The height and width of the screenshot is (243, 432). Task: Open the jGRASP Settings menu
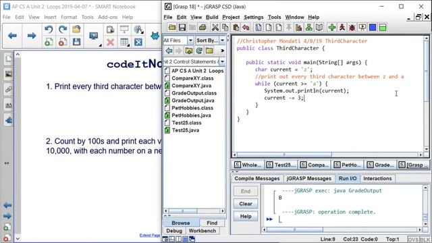(254, 17)
